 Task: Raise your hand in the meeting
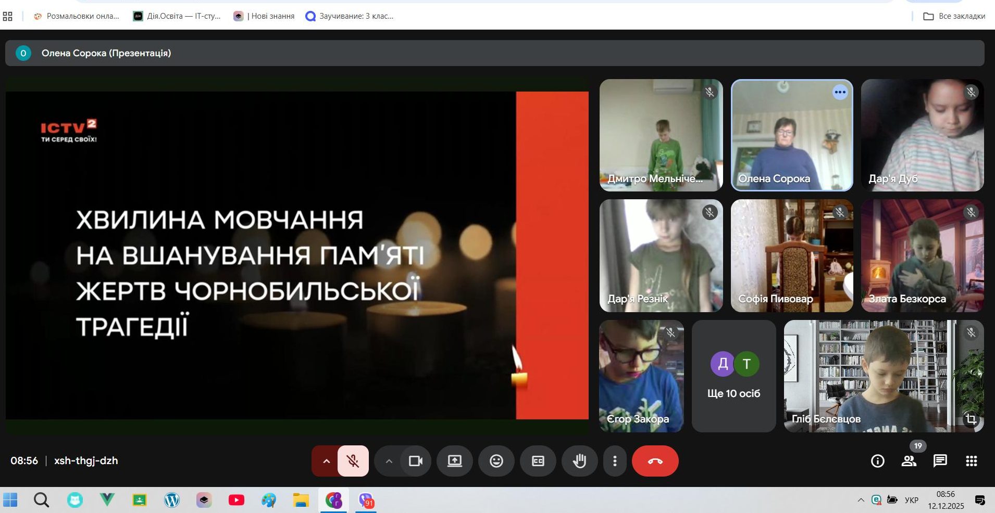[579, 461]
